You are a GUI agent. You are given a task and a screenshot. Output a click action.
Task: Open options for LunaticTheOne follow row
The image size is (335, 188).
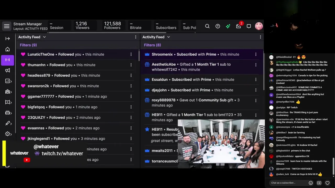tap(131, 54)
